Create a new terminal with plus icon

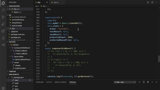pyautogui.click(x=139, y=82)
